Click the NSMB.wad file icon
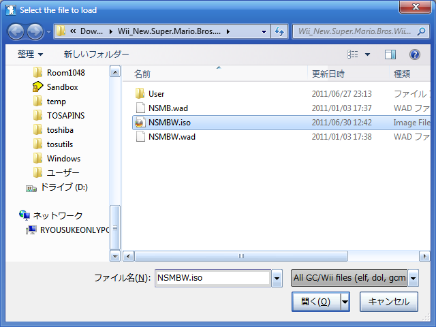This screenshot has width=436, height=327. point(140,108)
